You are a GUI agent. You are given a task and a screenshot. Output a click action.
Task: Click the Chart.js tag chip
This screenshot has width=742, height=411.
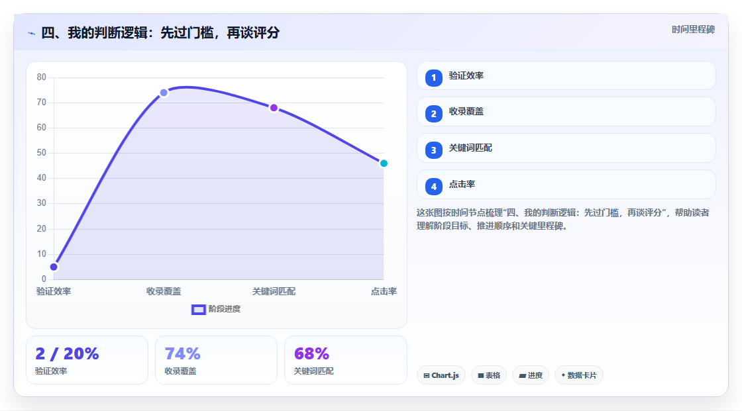(441, 375)
